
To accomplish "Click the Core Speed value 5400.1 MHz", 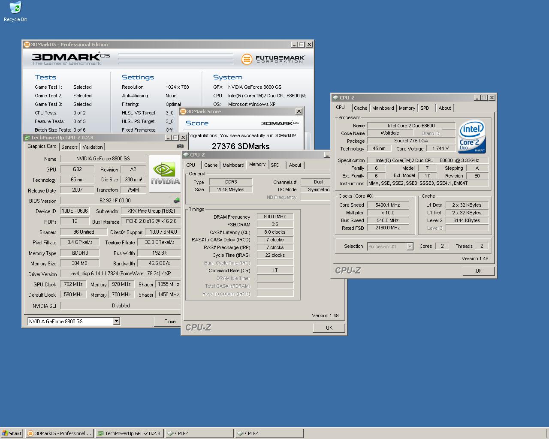I will 387,205.
